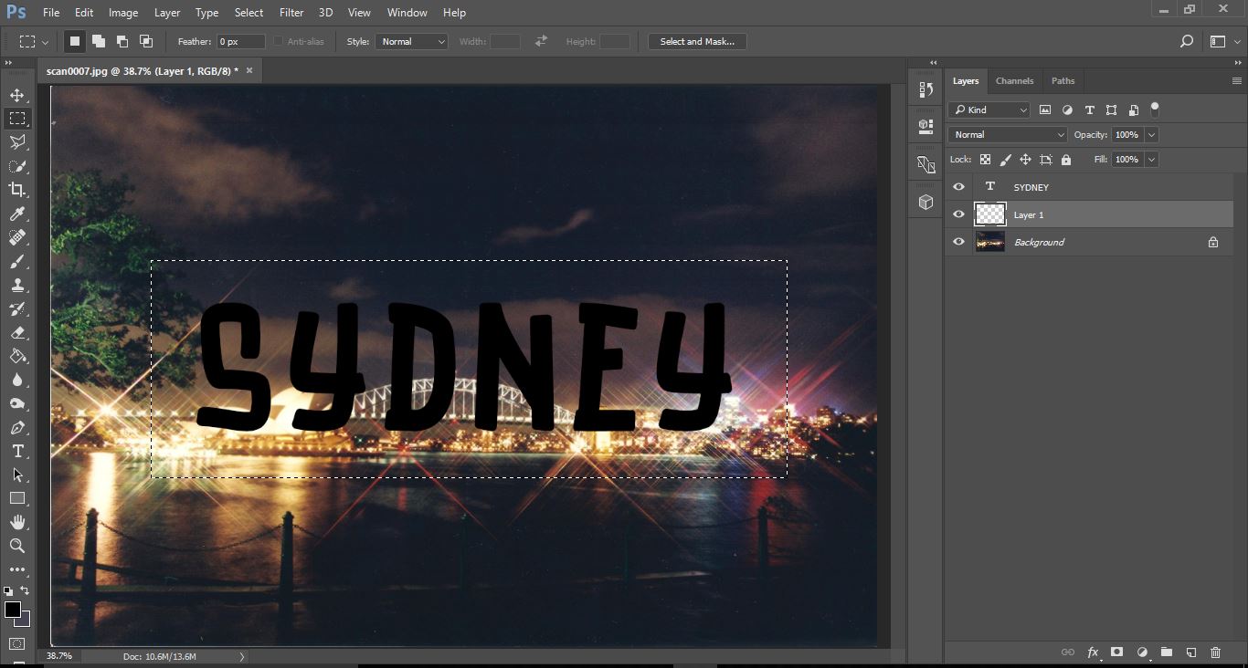Open the Kind filter dropdown
This screenshot has height=668, width=1248.
tap(989, 110)
